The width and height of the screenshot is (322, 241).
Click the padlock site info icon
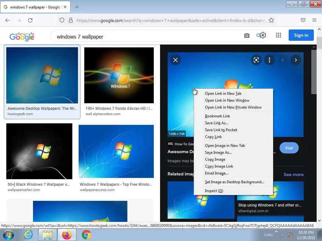tap(71, 20)
